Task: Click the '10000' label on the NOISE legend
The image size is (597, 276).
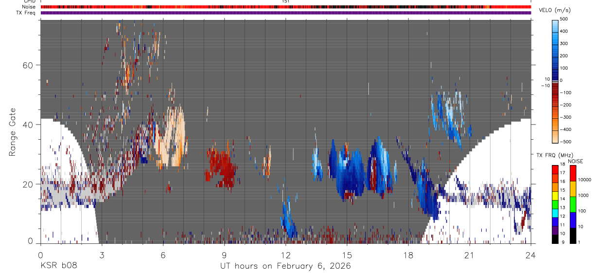Action: pos(584,180)
